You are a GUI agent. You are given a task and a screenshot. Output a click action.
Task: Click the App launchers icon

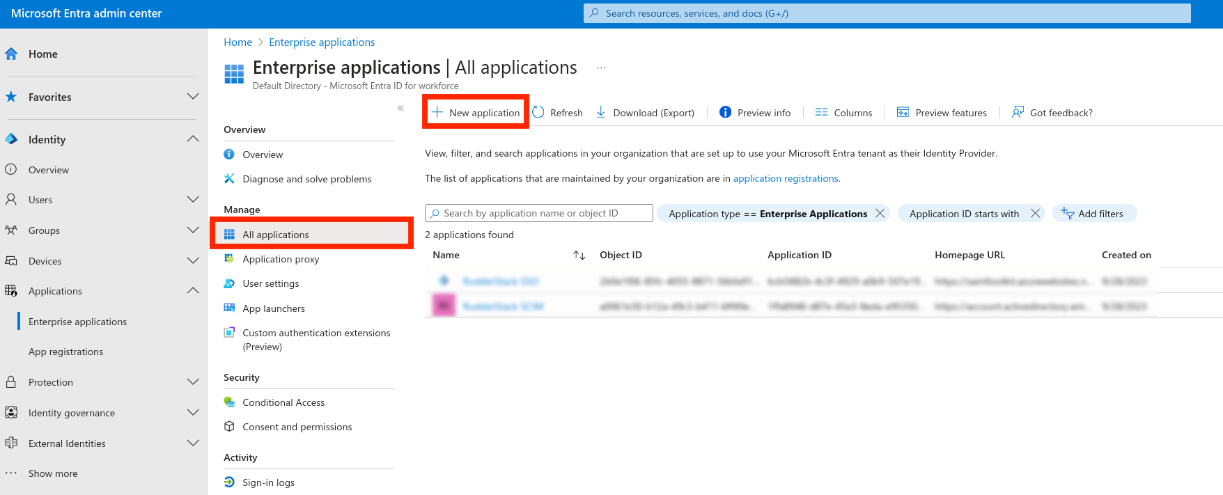tap(229, 308)
